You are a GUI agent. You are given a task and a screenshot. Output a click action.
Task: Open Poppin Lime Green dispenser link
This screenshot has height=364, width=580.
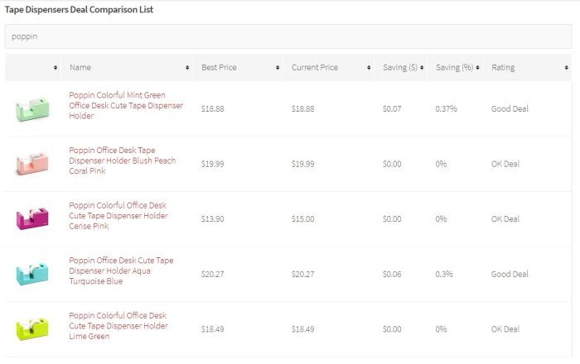[x=118, y=326]
